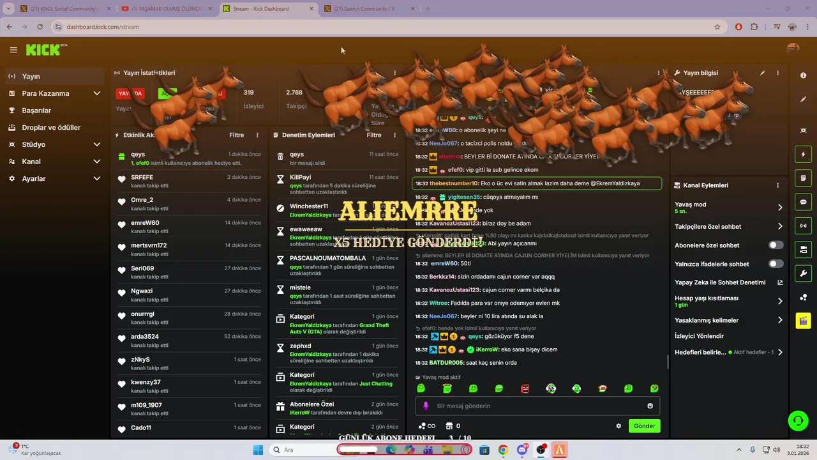Viewport: 817px width, 460px height.
Task: Switch to the YouTube YAŞAMAK tab
Action: 166,9
